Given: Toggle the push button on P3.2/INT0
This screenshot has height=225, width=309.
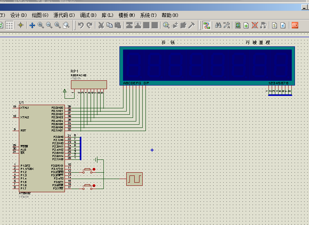Looking at the screenshot, I should 87,171.
